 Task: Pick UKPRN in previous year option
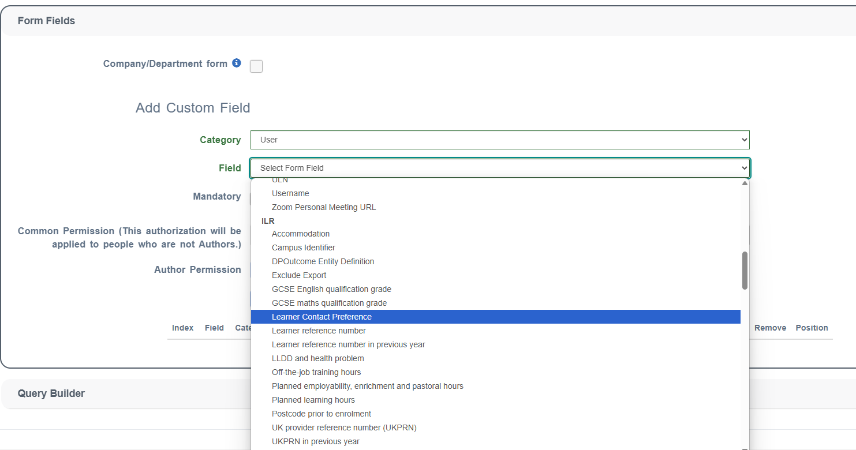[x=496, y=441]
